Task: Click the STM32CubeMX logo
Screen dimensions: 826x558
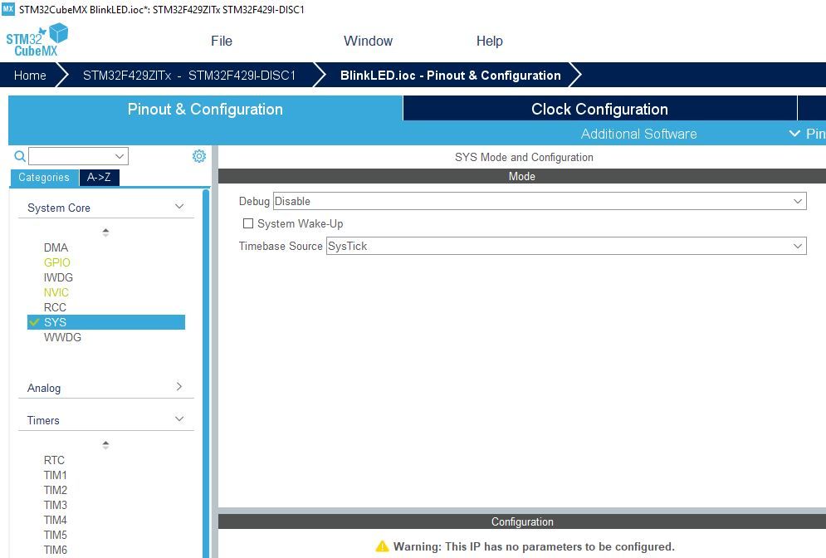Action: [x=37, y=40]
